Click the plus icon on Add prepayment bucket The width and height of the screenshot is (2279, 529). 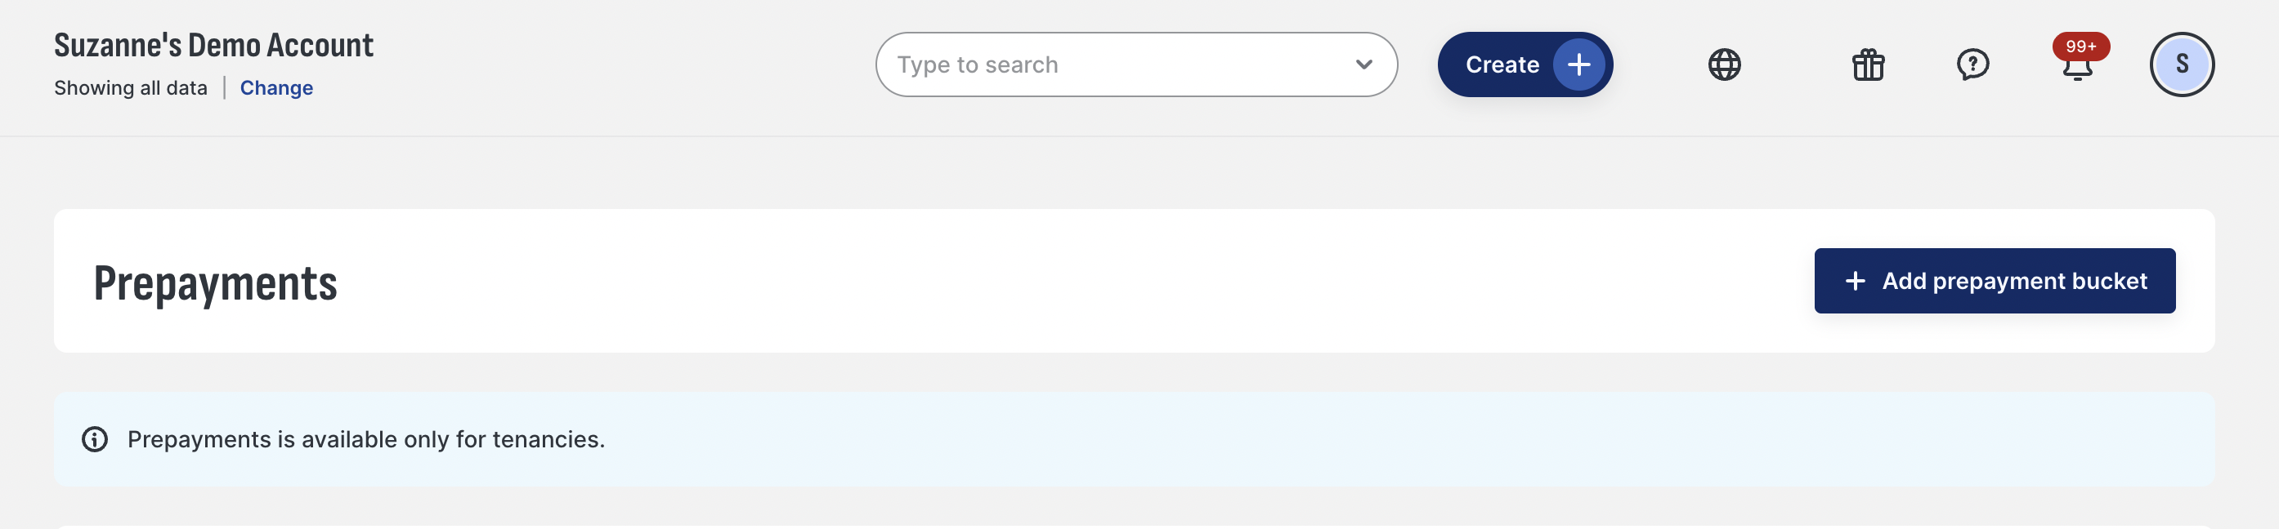click(x=1856, y=281)
